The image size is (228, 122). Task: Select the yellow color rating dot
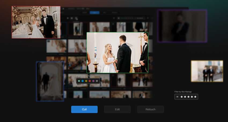pos(86,81)
